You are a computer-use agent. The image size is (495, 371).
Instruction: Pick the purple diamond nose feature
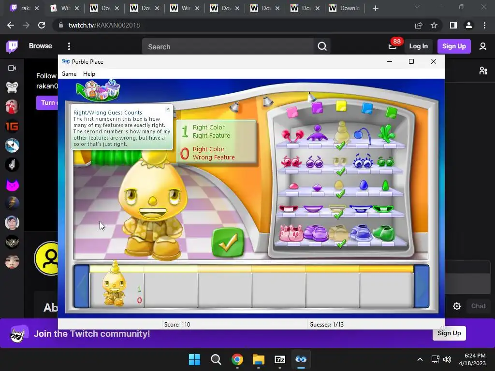(317, 187)
